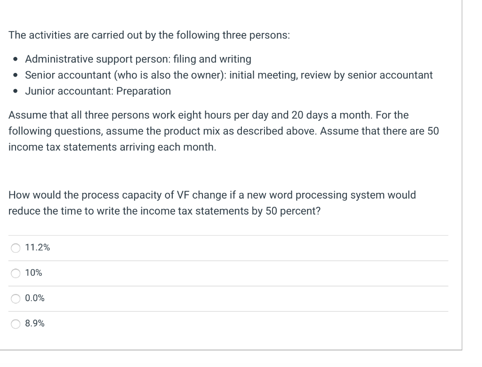Click the 11.2% answer label text
The image size is (482, 367).
tap(37, 247)
